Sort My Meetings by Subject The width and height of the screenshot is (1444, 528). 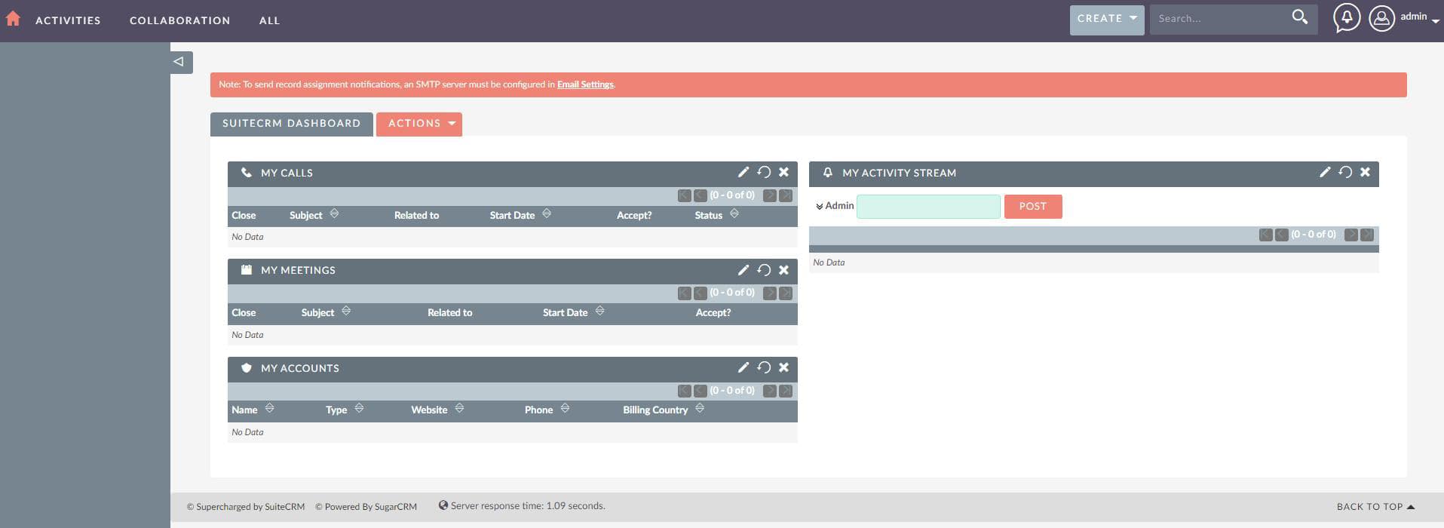point(346,312)
